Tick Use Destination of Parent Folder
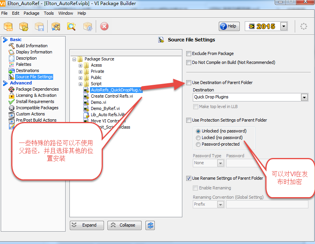 (189, 82)
